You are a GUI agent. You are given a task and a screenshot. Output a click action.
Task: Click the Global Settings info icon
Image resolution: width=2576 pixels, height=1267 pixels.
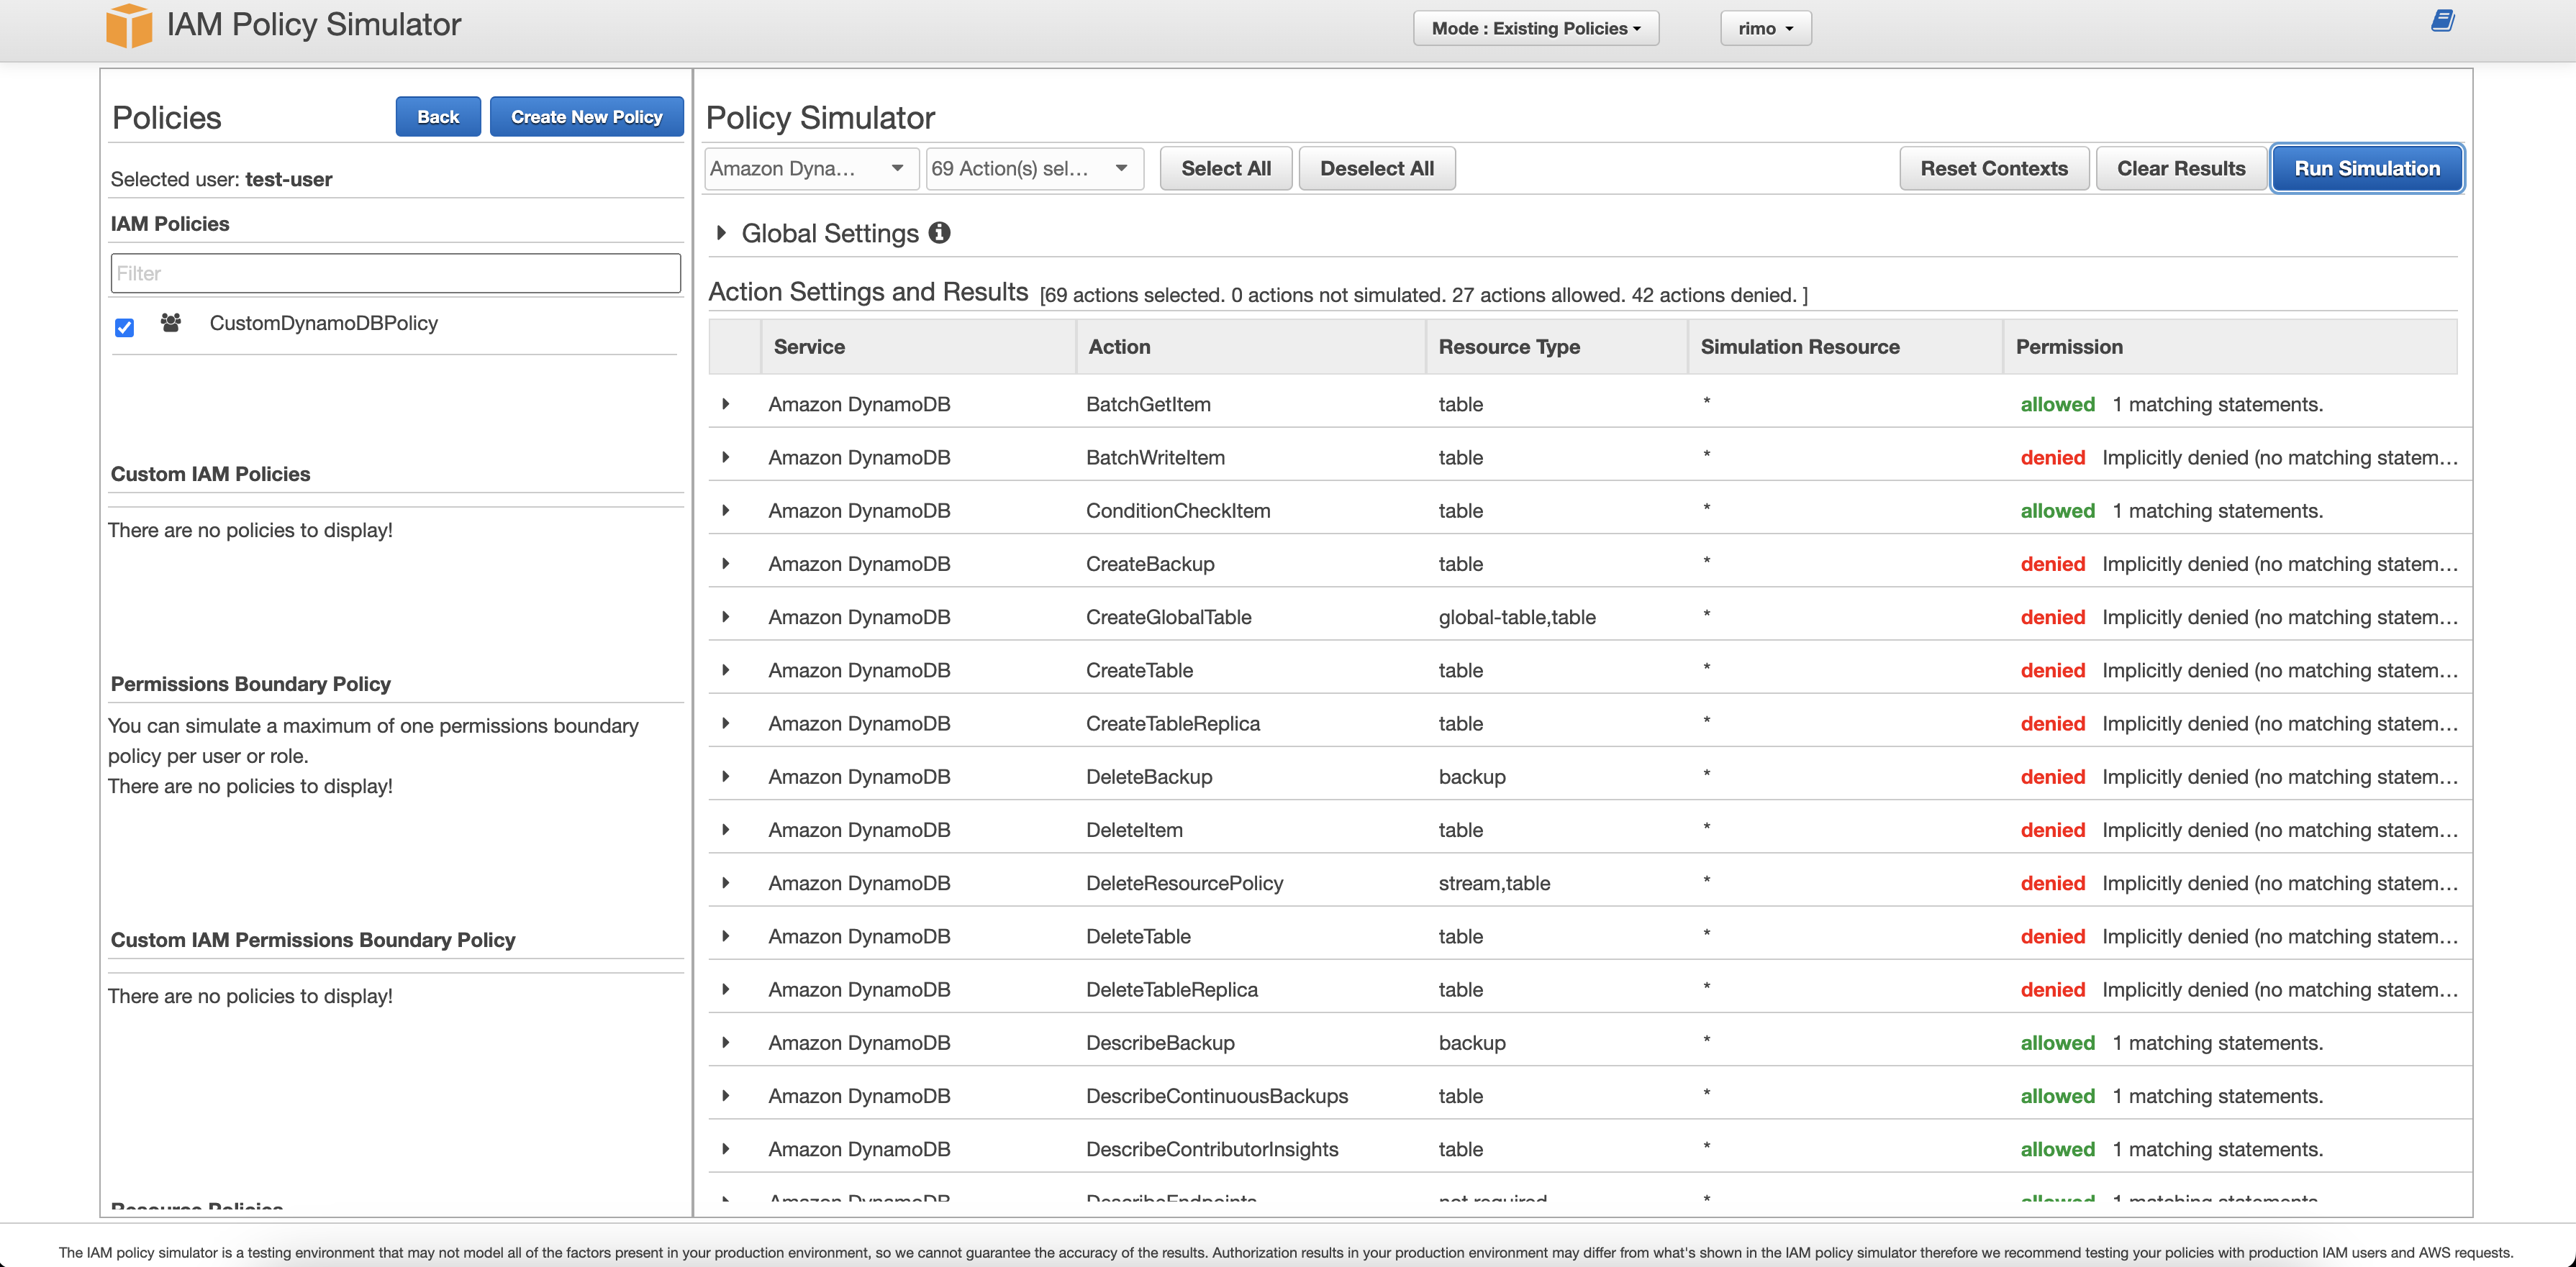[x=939, y=233]
